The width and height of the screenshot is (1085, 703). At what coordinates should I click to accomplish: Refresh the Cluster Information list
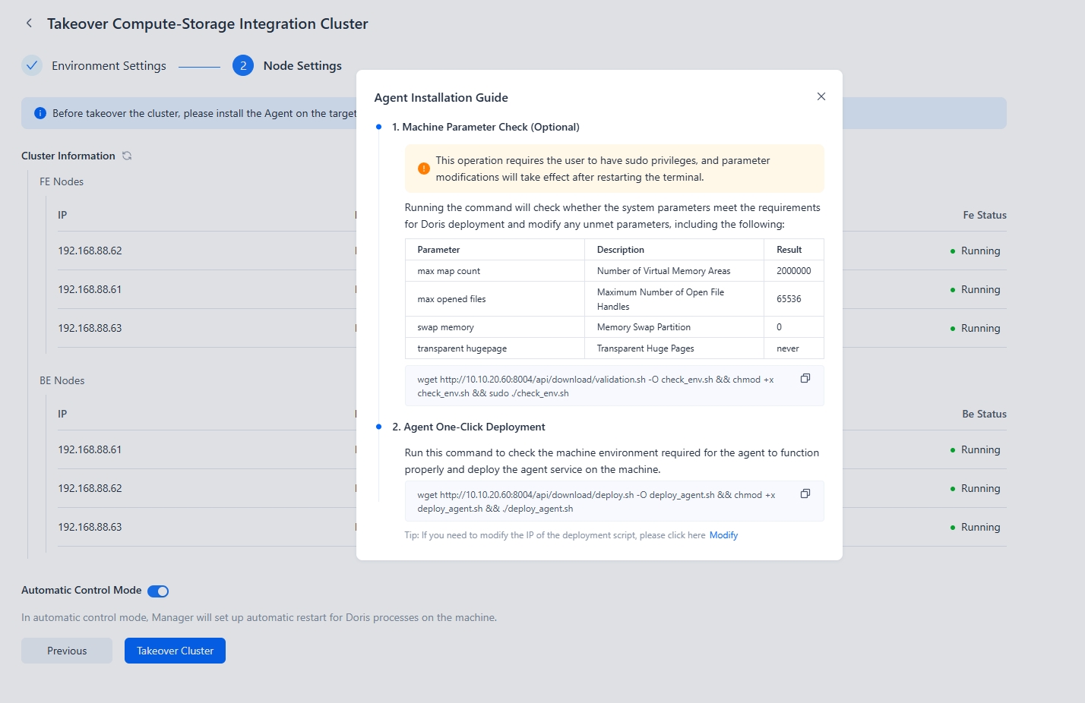point(127,156)
